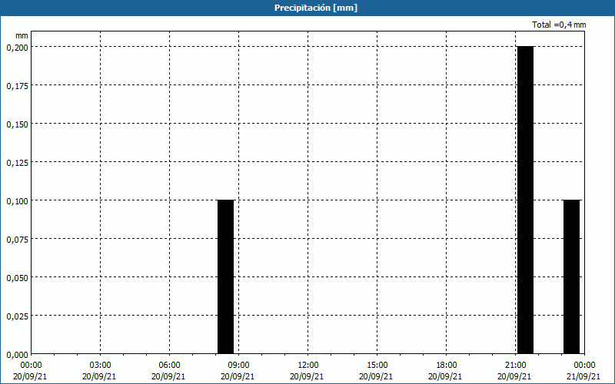The width and height of the screenshot is (615, 384).
Task: Click the 15:00 time axis label
Action: [x=377, y=366]
